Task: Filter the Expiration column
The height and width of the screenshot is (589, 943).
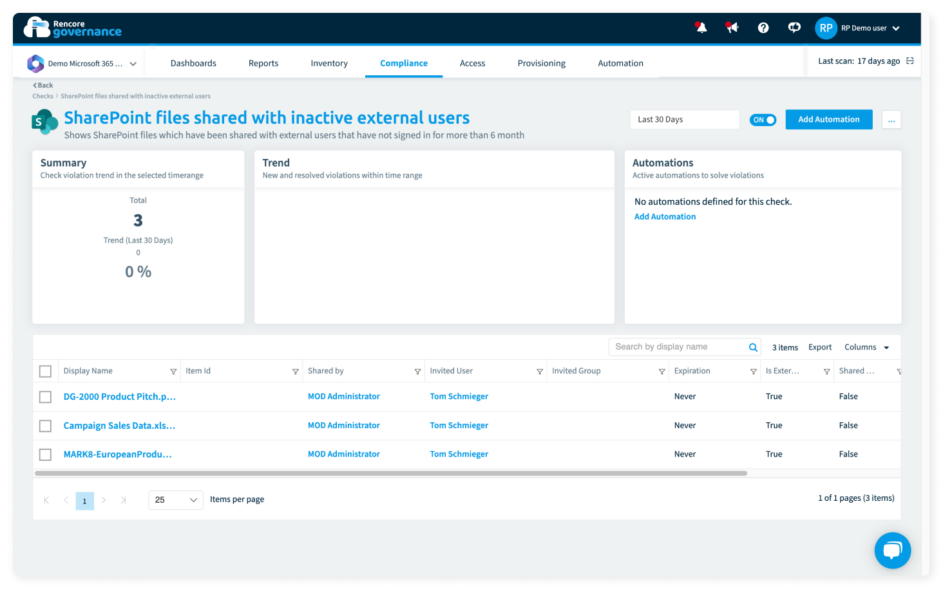Action: (754, 371)
